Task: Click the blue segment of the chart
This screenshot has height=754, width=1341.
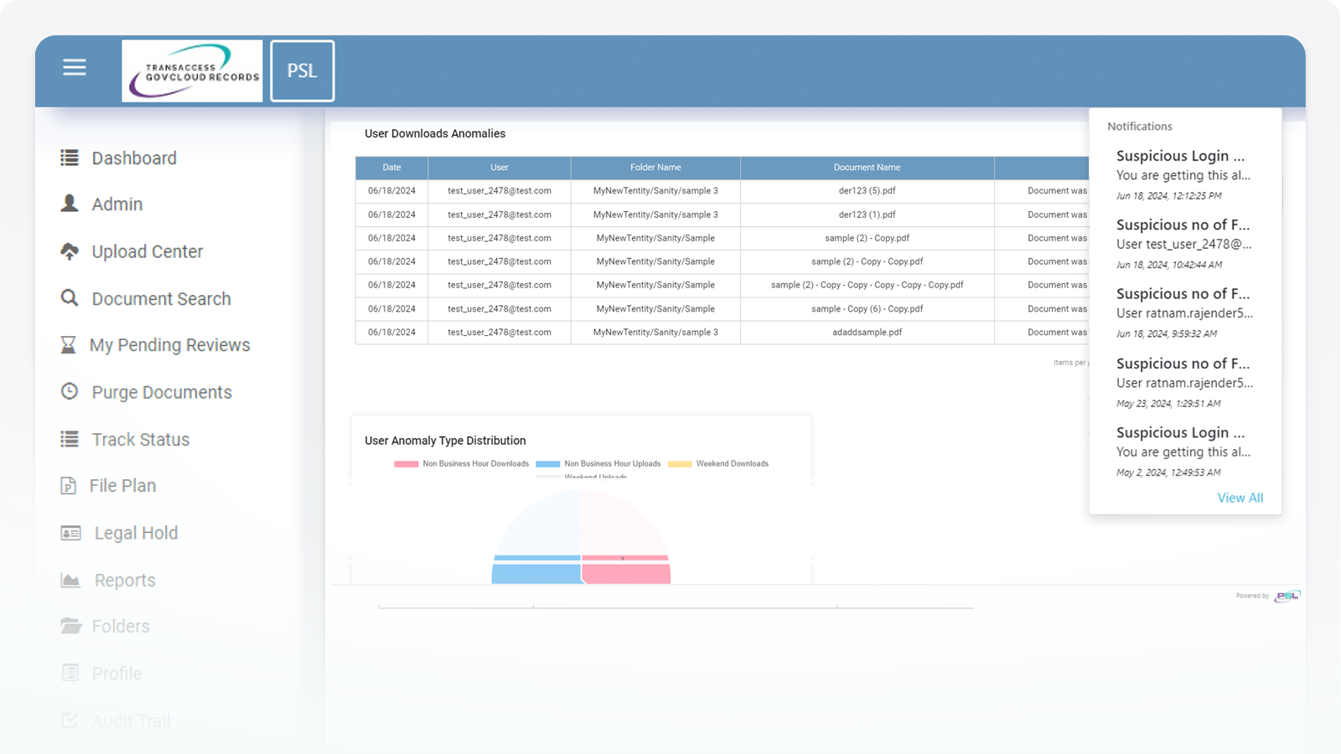Action: tap(536, 572)
